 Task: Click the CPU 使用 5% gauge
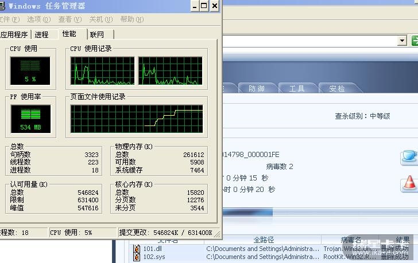pyautogui.click(x=30, y=70)
